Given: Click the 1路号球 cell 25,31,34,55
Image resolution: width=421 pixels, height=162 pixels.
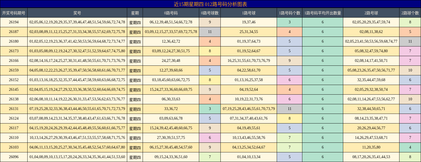Looking at the screenshot, I should (x=249, y=32).
